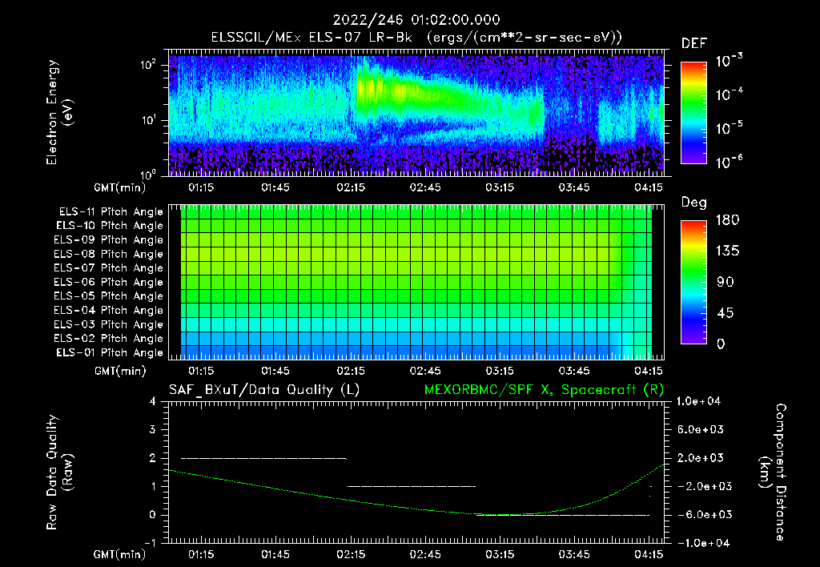Image resolution: width=820 pixels, height=567 pixels.
Task: Click the ELS-08 Pitch Angle row label
Action: pyautogui.click(x=109, y=254)
